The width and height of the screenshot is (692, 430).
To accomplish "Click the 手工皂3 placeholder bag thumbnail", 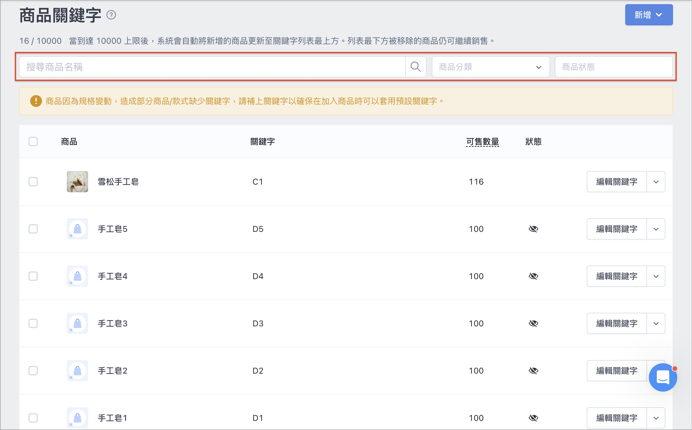I will tap(77, 323).
